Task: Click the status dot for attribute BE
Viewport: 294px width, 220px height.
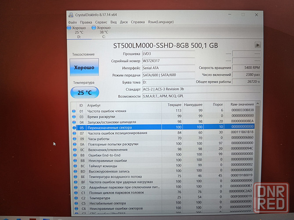Action: click(75, 177)
